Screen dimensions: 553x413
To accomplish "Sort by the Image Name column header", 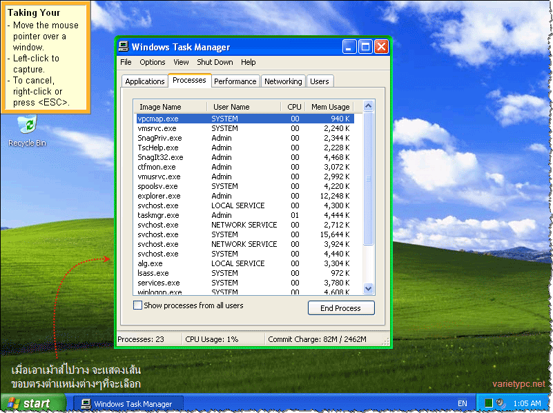I will pos(170,107).
